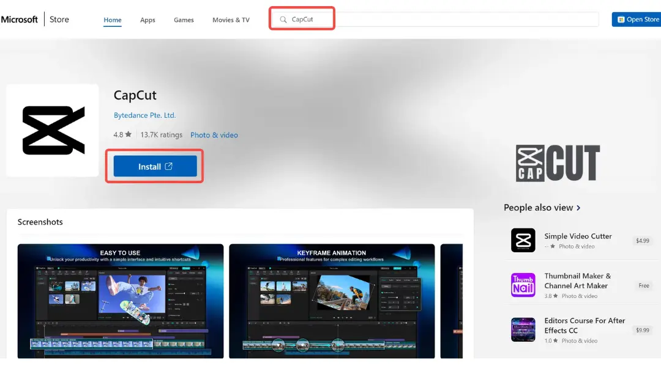661x378 pixels.
Task: Switch to the Apps tab
Action: (x=148, y=19)
